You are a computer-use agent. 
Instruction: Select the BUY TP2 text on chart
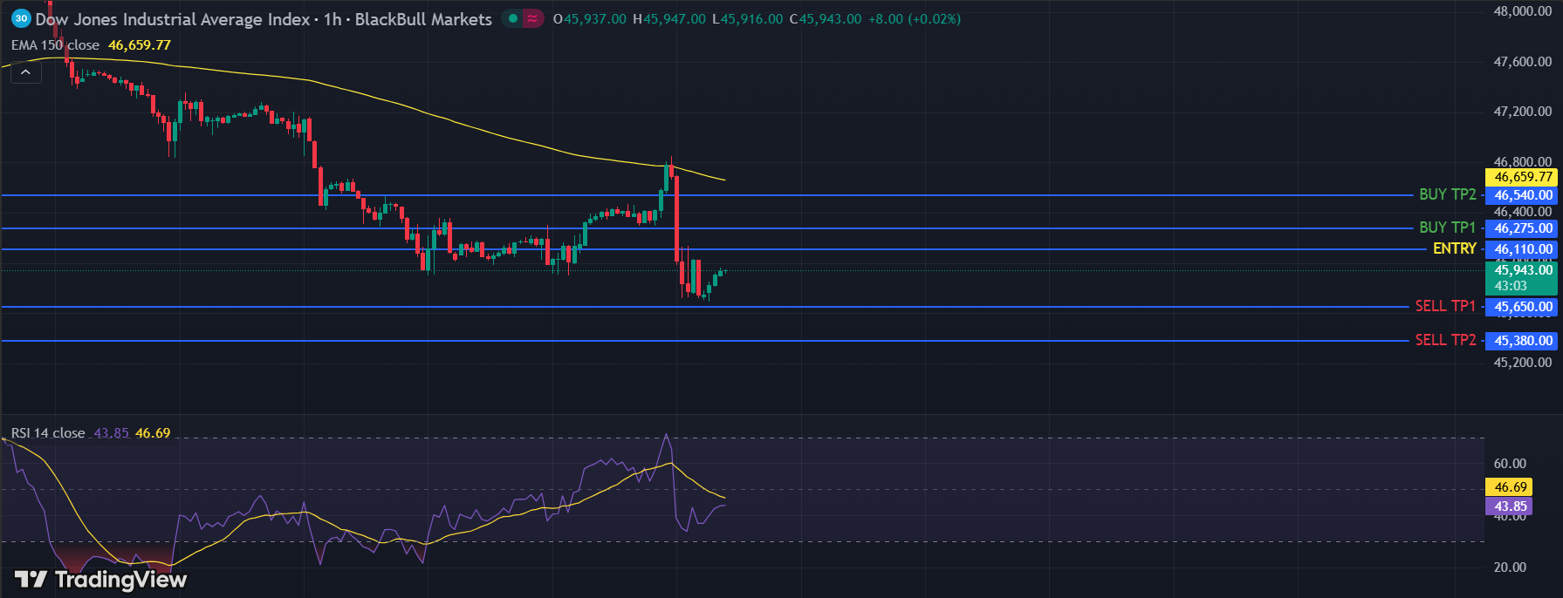(1447, 194)
